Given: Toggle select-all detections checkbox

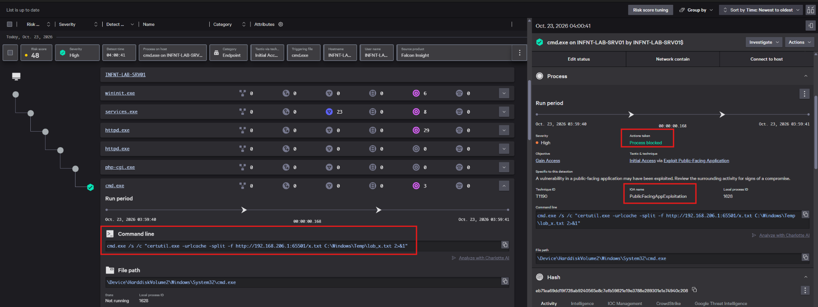Looking at the screenshot, I should coord(10,24).
